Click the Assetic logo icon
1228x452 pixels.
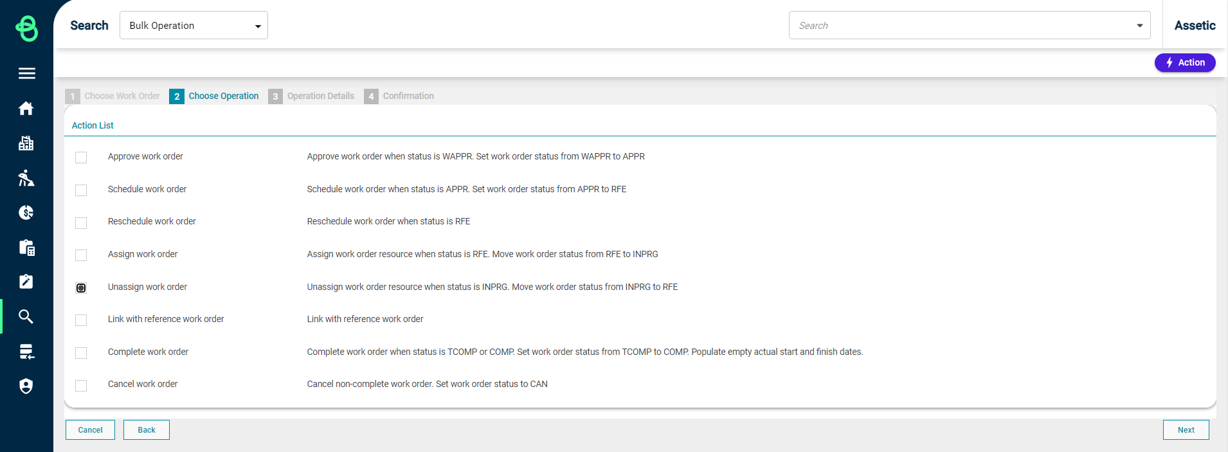(26, 28)
